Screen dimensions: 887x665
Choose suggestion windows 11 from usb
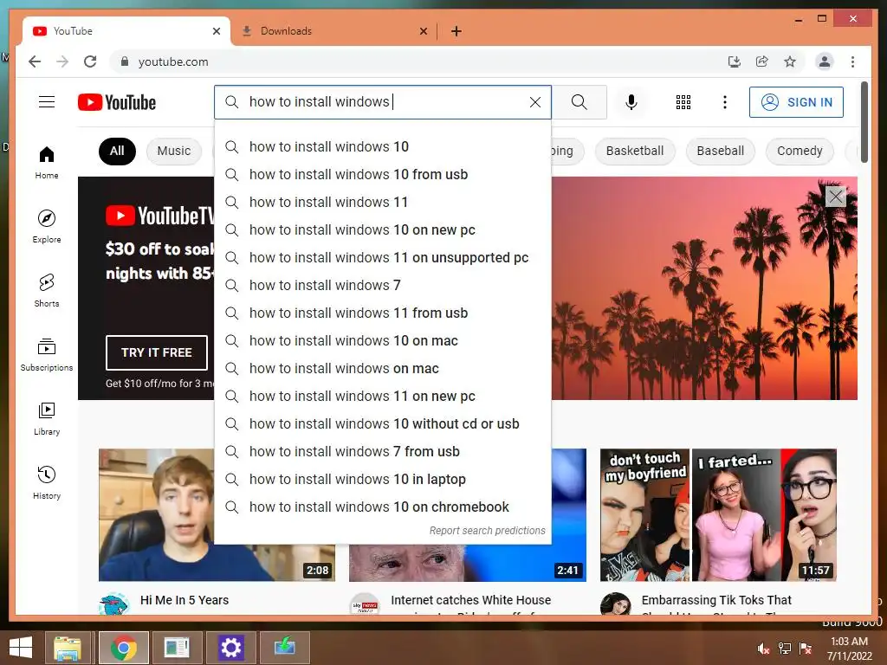[x=383, y=313]
